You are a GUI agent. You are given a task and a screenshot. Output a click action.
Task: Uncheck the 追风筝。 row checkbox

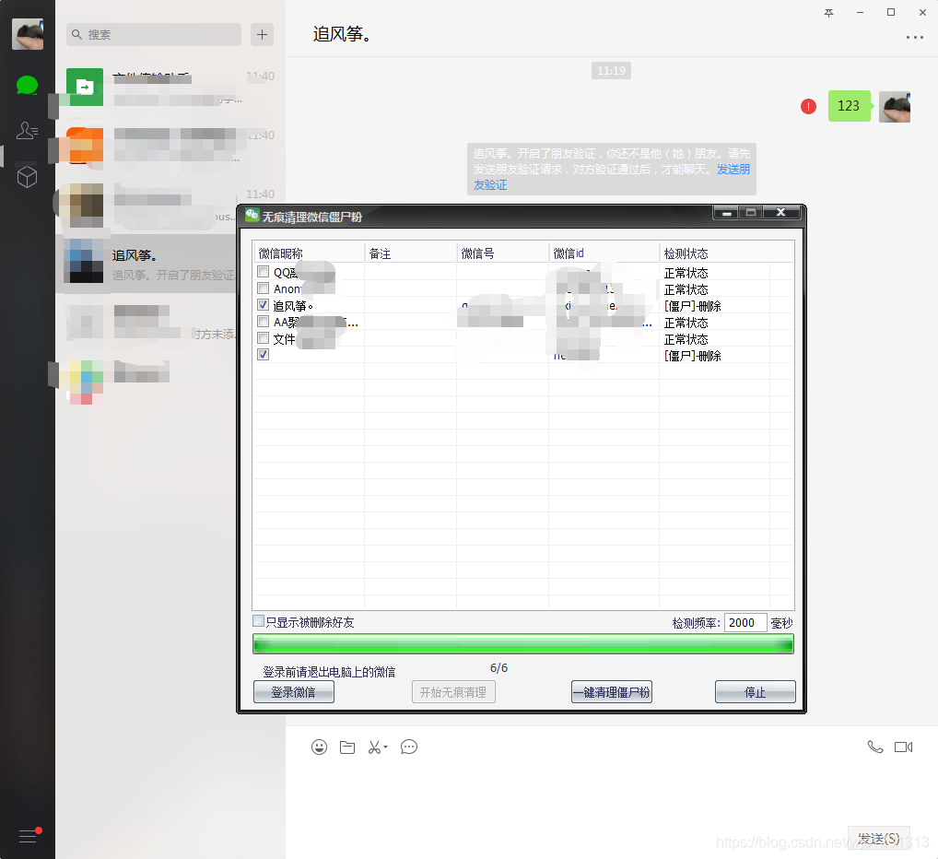(x=264, y=305)
